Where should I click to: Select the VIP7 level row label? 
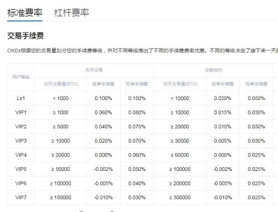(21, 198)
